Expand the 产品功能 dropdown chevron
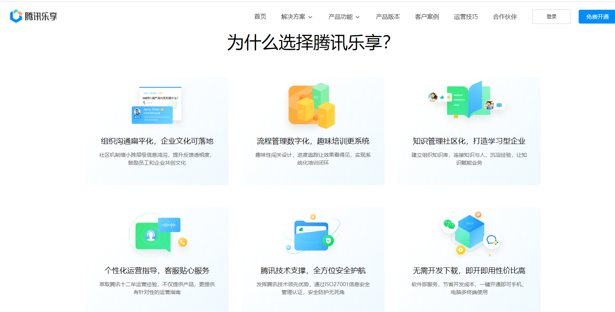Image resolution: width=615 pixels, height=312 pixels. (x=358, y=17)
